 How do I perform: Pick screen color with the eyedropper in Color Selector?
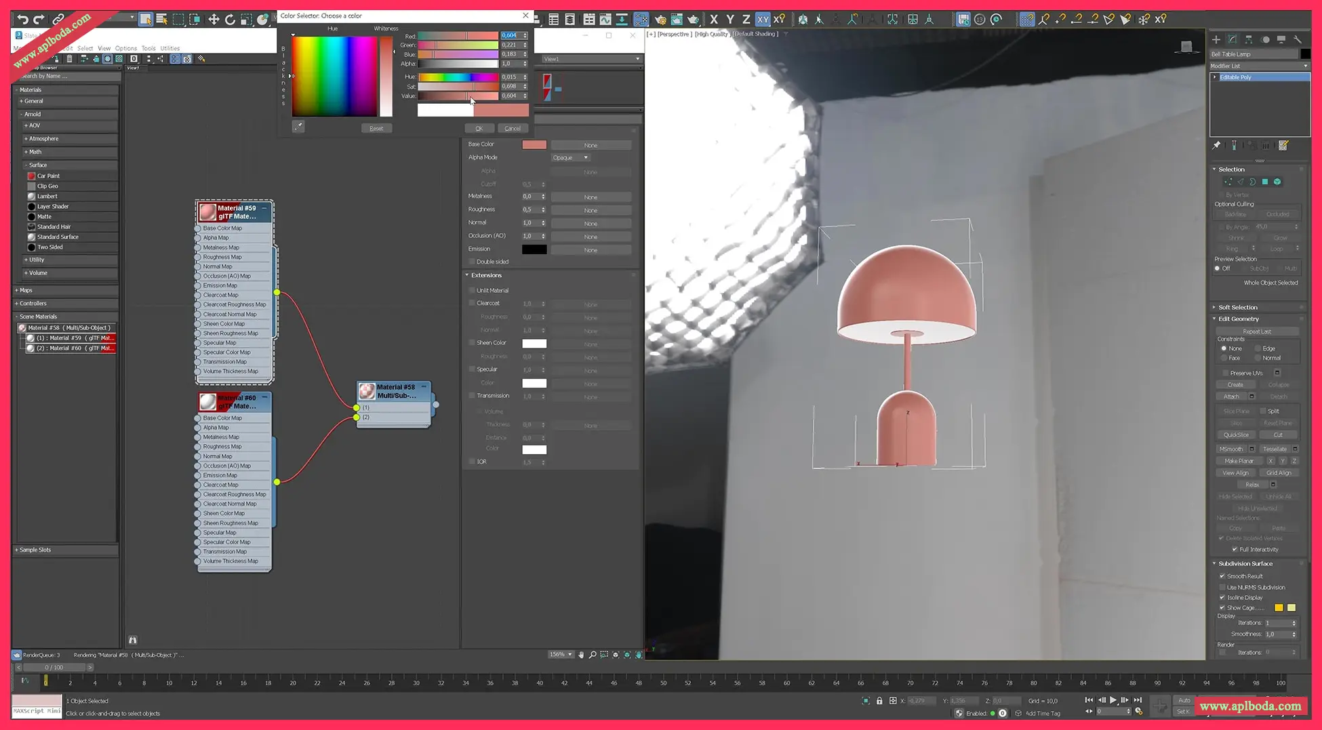(298, 127)
